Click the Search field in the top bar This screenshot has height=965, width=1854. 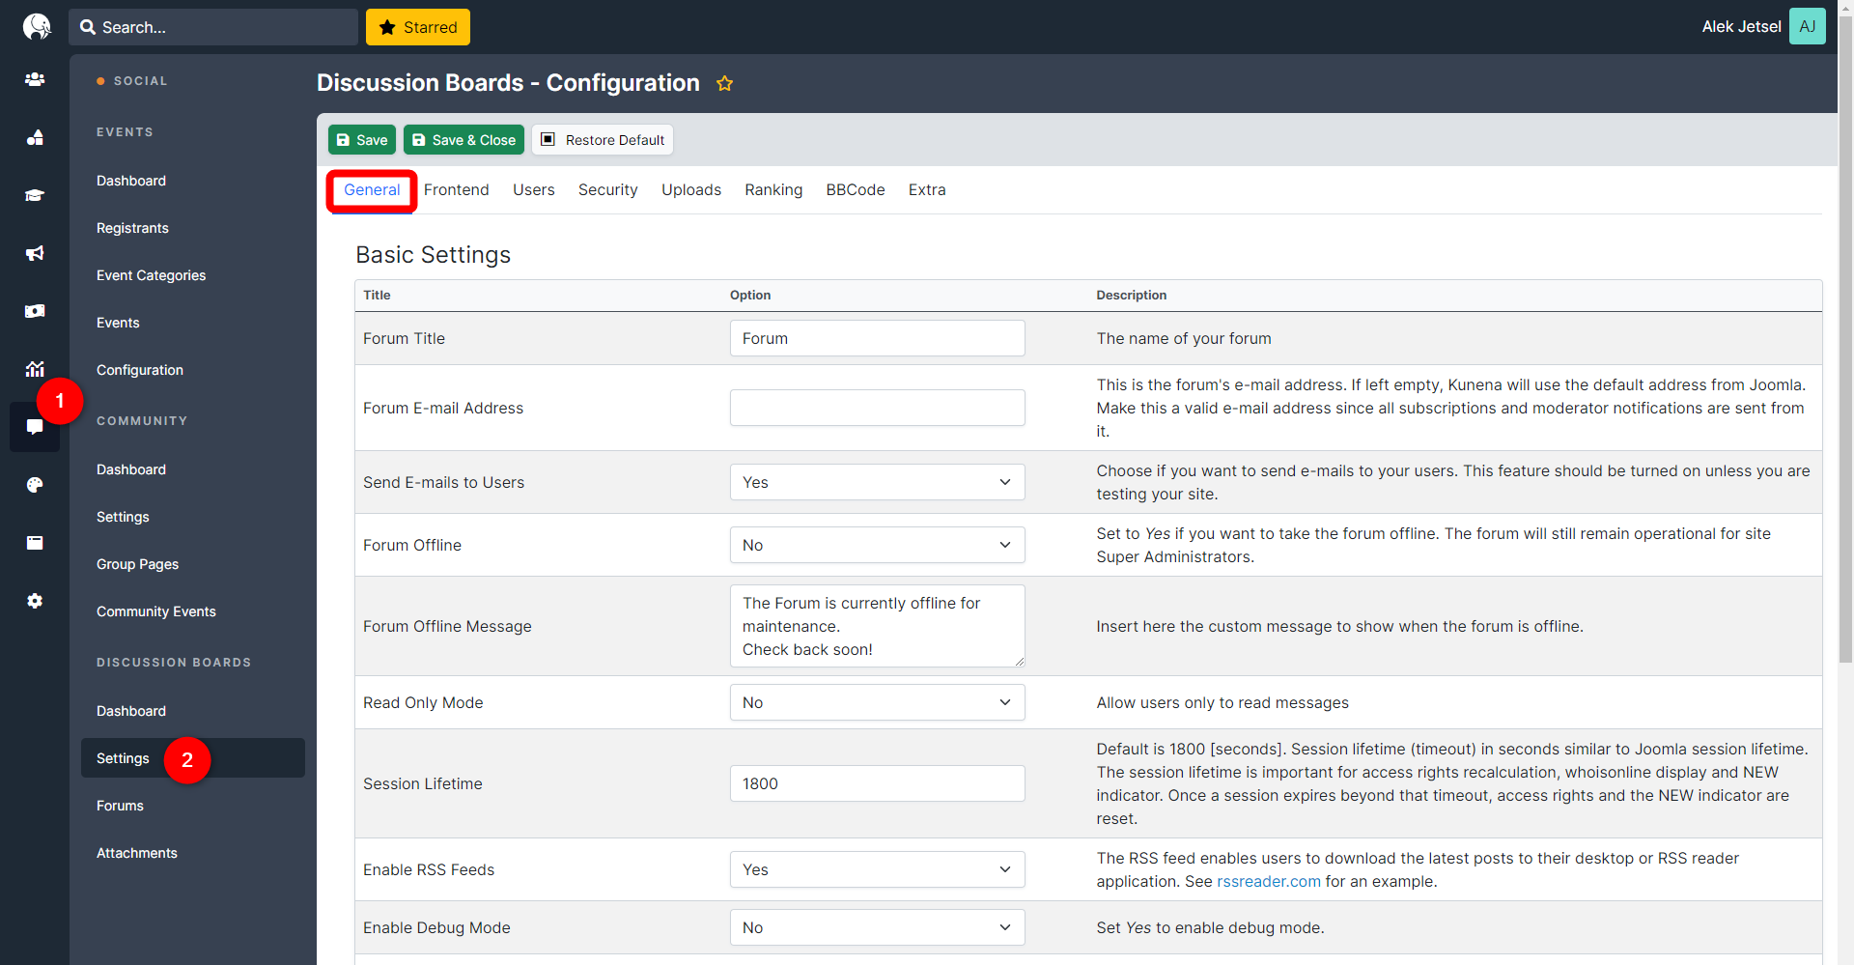pyautogui.click(x=213, y=27)
